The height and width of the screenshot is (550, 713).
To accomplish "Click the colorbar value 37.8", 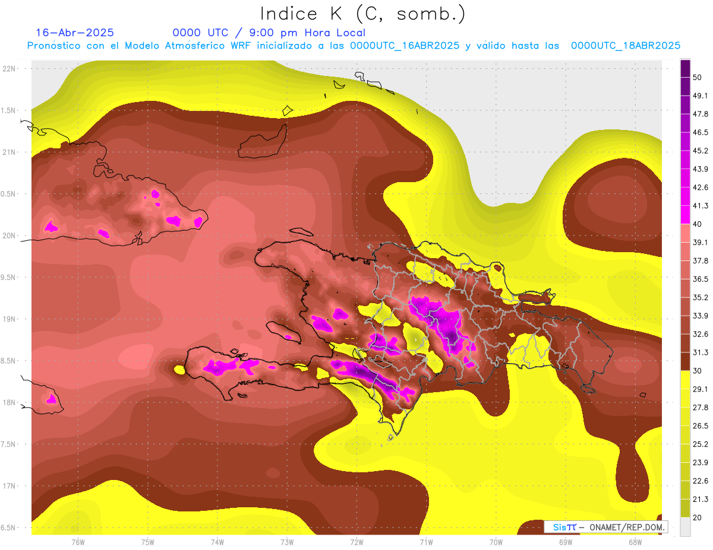I will 700,260.
